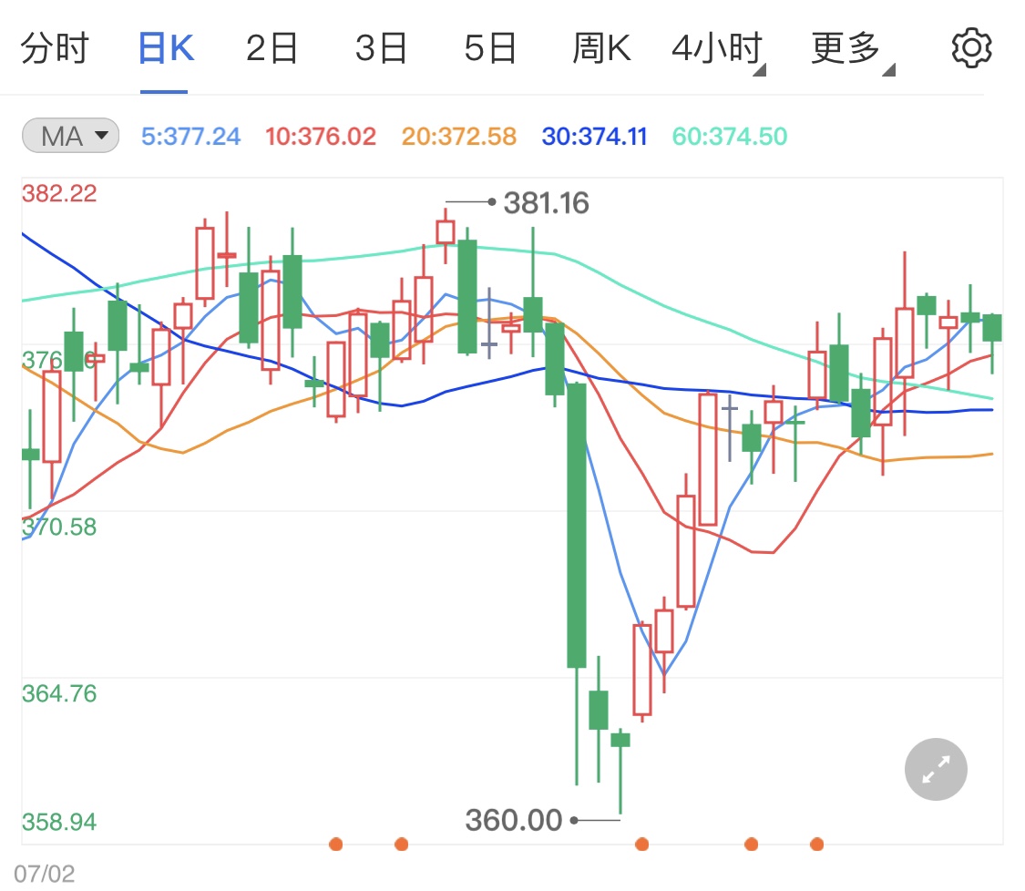Switch to the 周K tab
The width and height of the screenshot is (1025, 891).
[601, 48]
